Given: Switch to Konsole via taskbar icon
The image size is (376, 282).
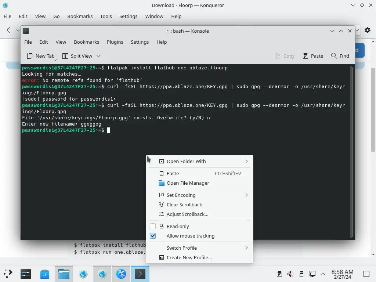Looking at the screenshot, I should click(x=140, y=274).
